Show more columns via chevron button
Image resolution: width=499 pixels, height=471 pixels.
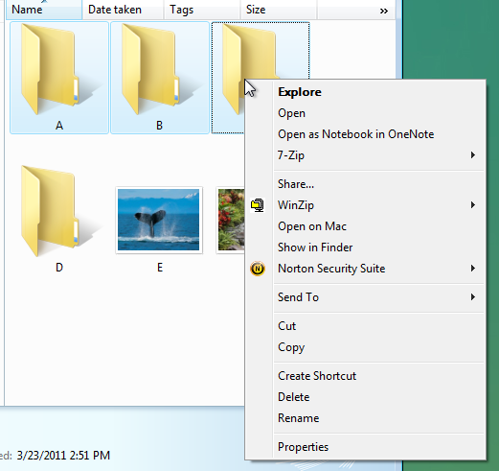click(384, 11)
